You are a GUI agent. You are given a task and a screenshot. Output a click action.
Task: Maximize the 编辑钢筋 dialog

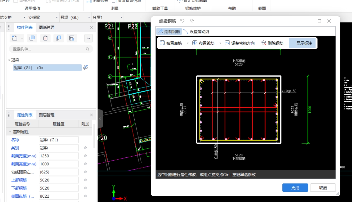click(320, 21)
